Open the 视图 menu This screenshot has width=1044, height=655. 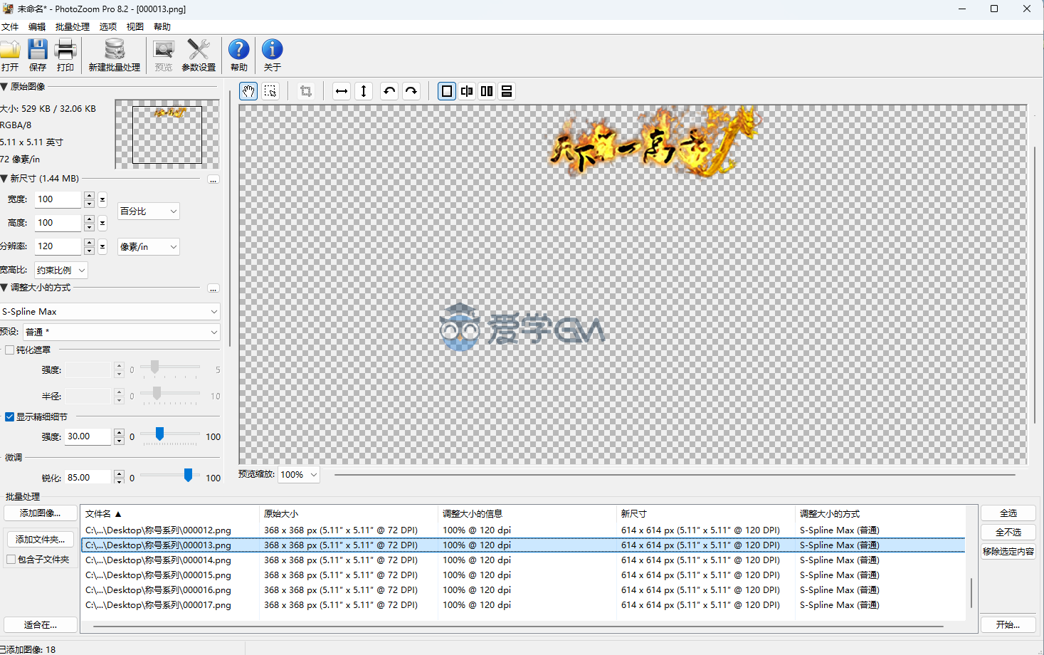tap(135, 27)
